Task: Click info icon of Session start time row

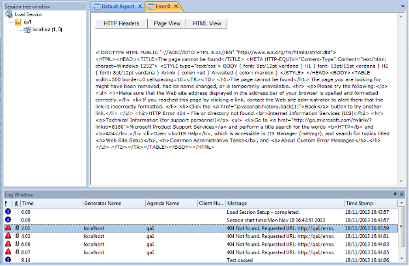Action: tap(8, 220)
